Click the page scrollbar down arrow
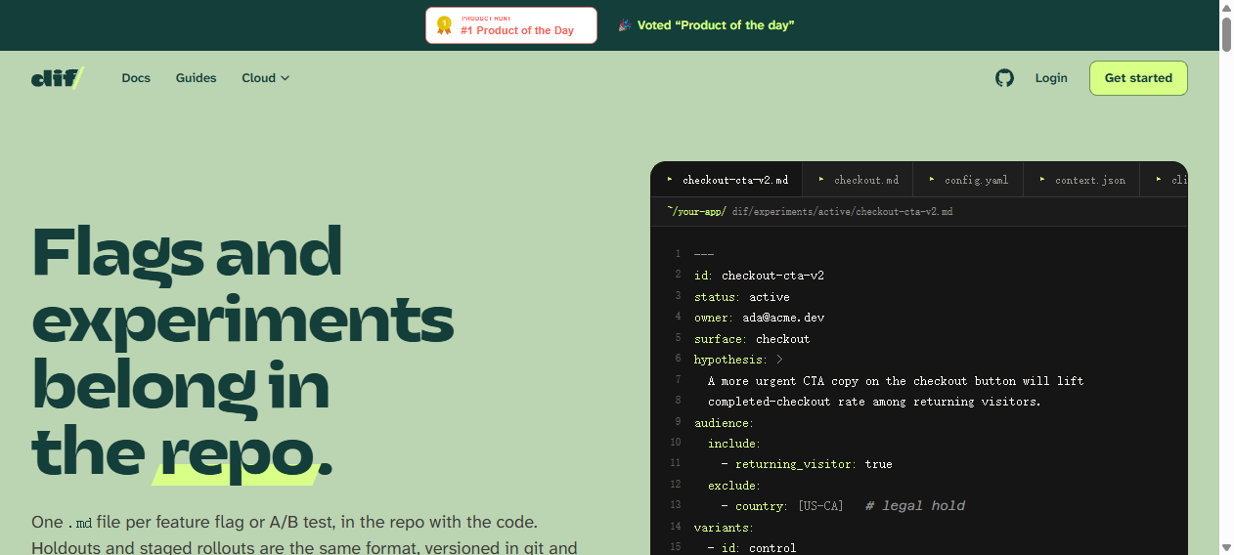1234x555 pixels. click(1226, 546)
